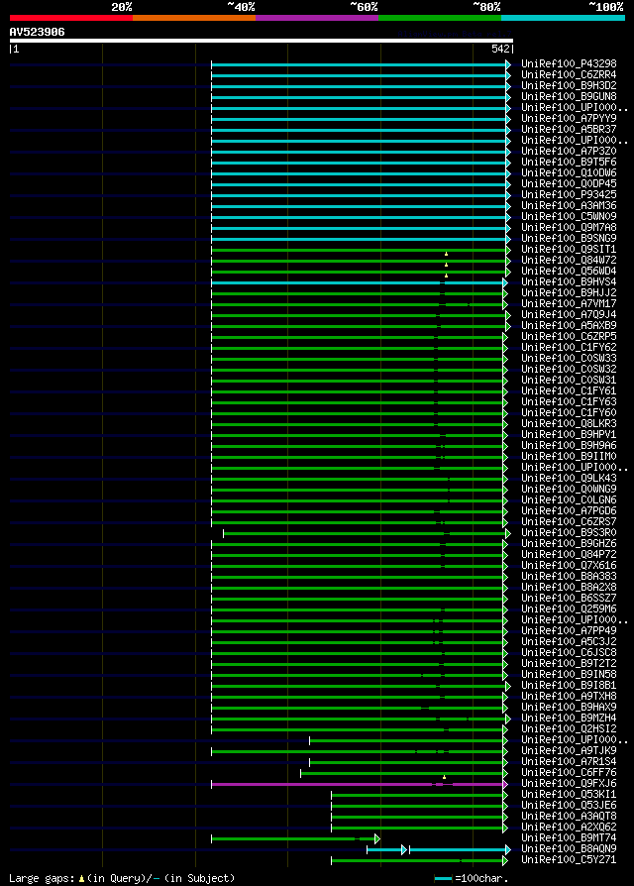Viewport: 634px width, 886px height.
Task: Open hit UniRef100_Q9LK43
Action: click(569, 478)
